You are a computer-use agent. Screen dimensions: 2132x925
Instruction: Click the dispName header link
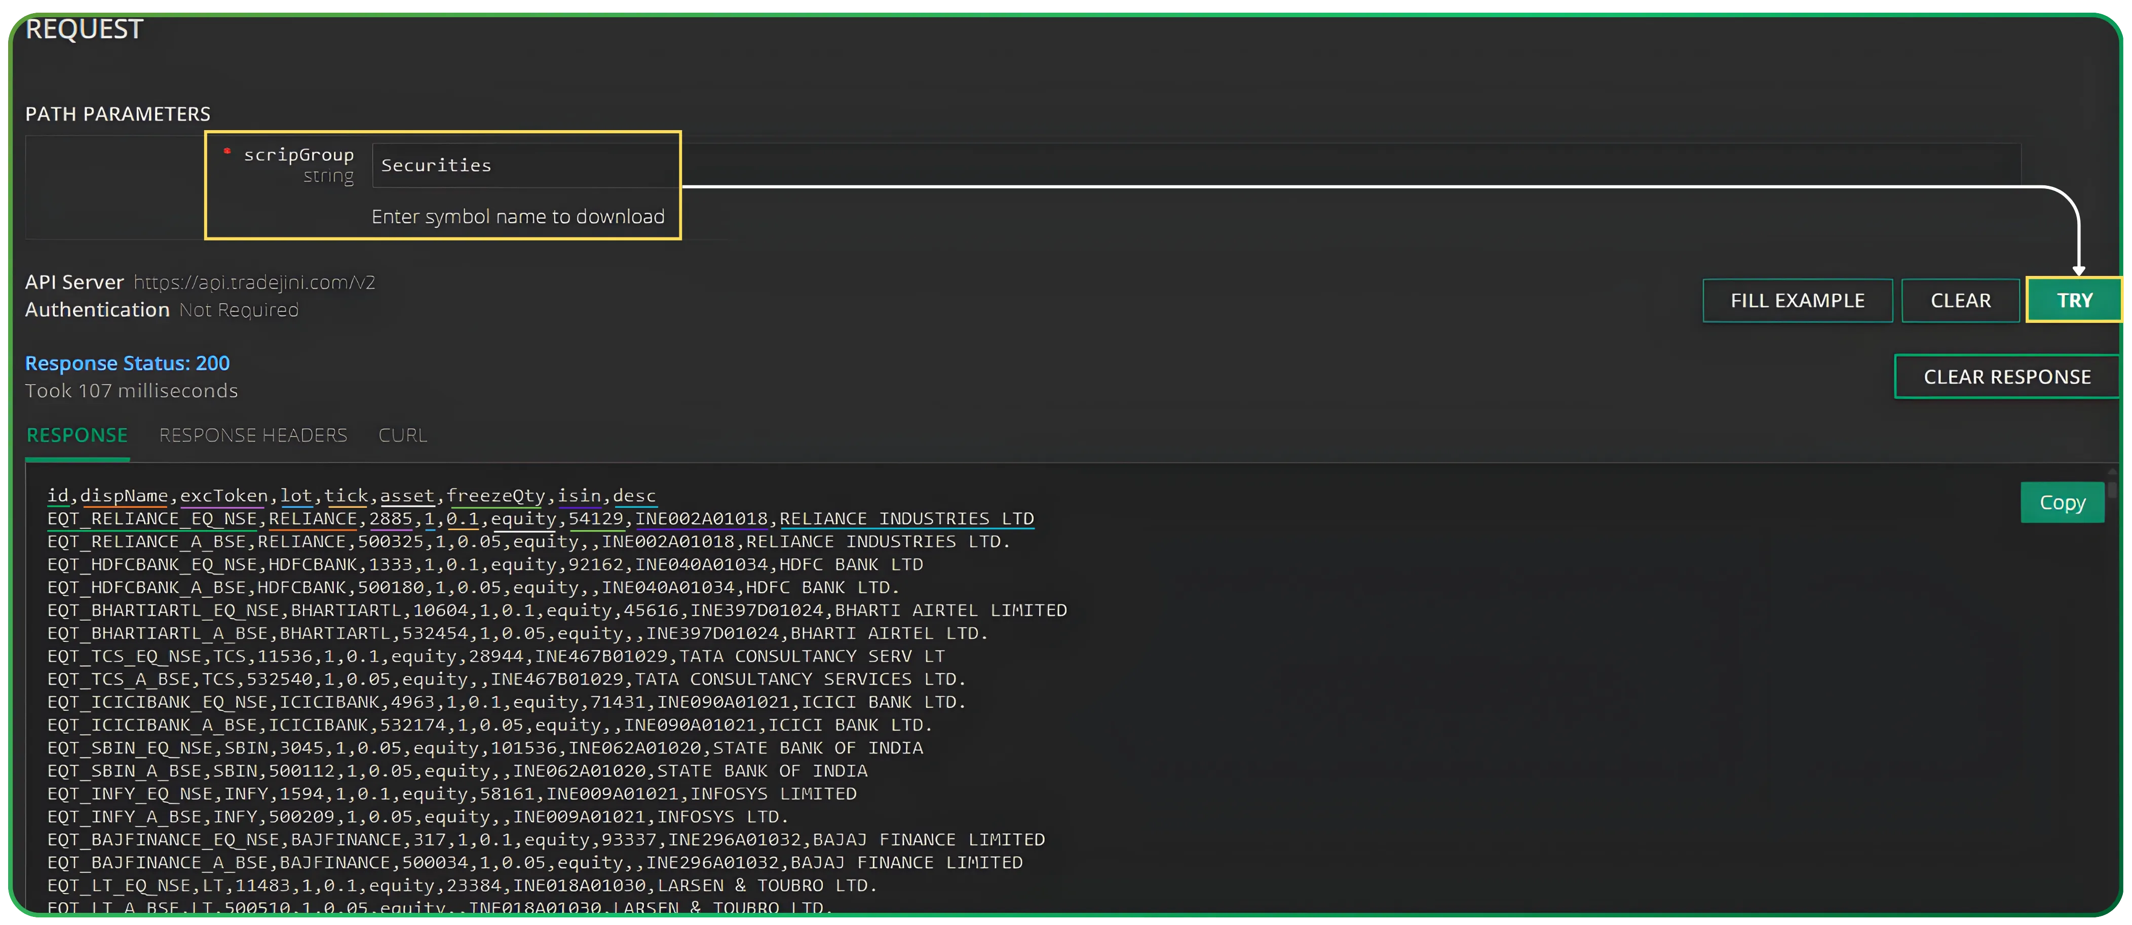tap(125, 495)
